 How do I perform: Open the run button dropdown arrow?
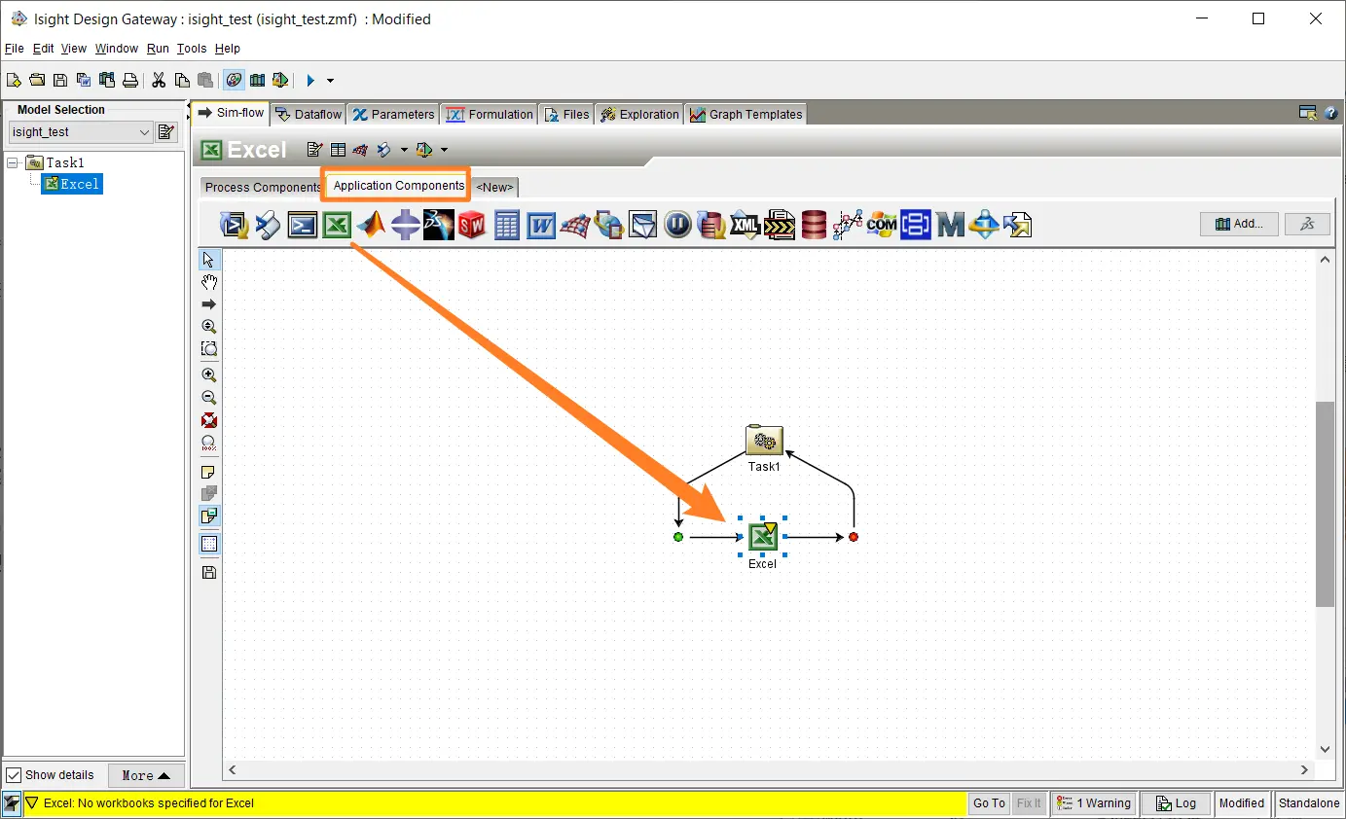pyautogui.click(x=330, y=81)
